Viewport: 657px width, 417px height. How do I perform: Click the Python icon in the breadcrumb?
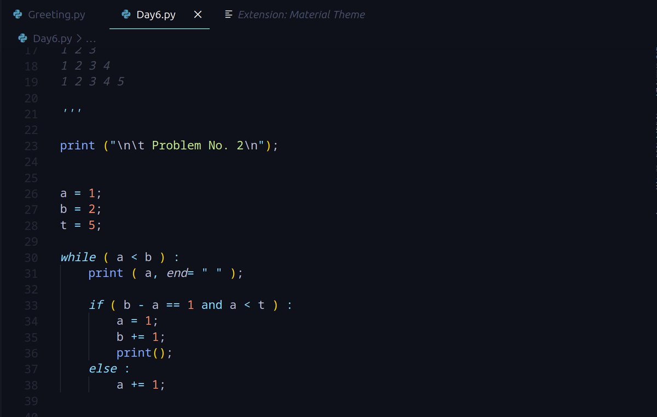pyautogui.click(x=22, y=38)
